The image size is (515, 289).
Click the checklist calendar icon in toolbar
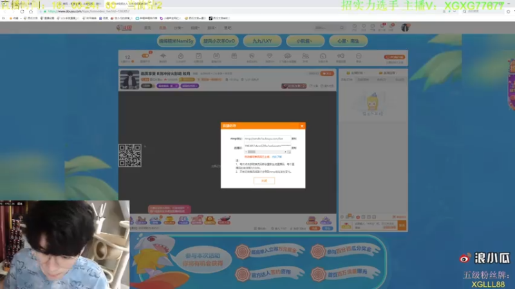click(198, 56)
